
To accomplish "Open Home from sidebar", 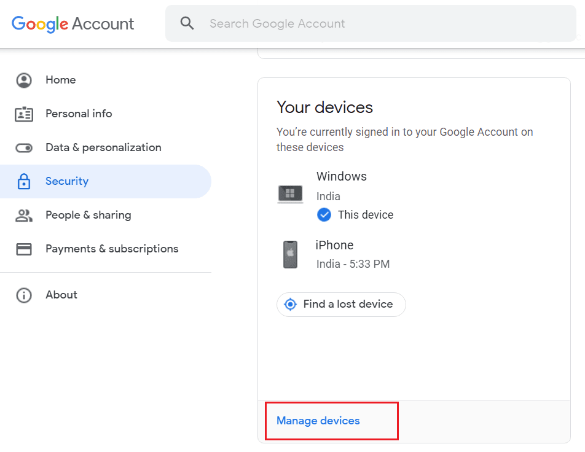I will click(x=61, y=80).
